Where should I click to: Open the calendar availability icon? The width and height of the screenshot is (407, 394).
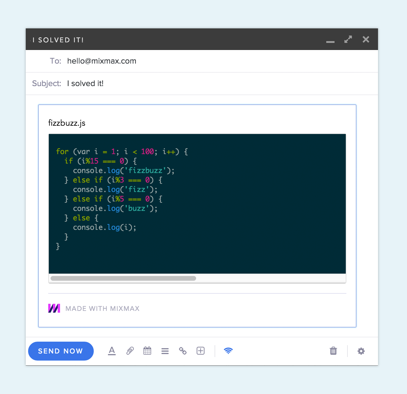coord(147,351)
